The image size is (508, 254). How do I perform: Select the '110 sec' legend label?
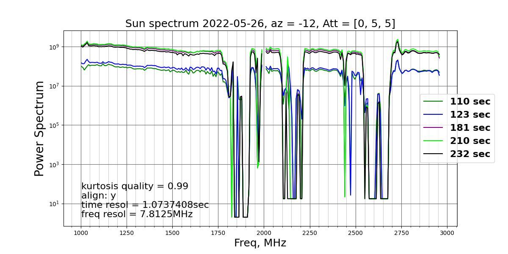[x=470, y=102]
